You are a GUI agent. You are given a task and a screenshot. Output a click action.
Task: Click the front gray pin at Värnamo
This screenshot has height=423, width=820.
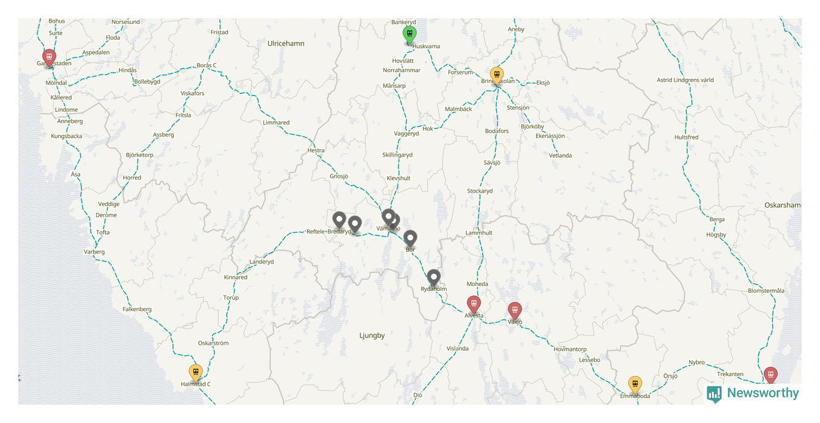click(x=388, y=218)
